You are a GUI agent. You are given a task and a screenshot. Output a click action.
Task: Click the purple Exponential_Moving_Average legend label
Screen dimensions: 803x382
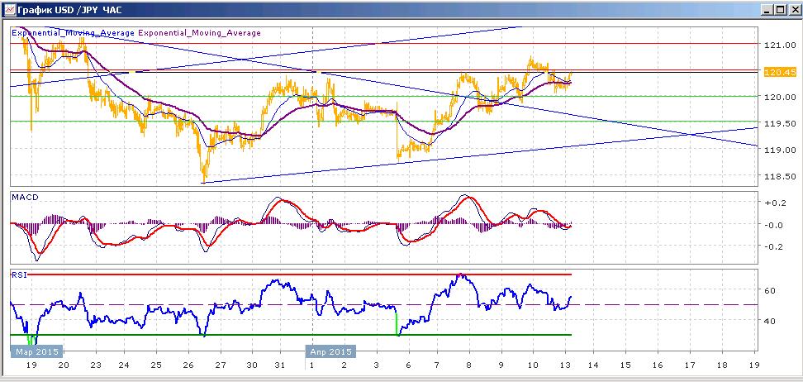coord(199,33)
